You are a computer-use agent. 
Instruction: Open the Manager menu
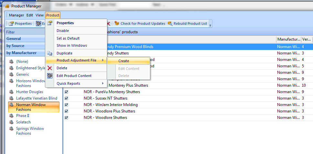16,15
